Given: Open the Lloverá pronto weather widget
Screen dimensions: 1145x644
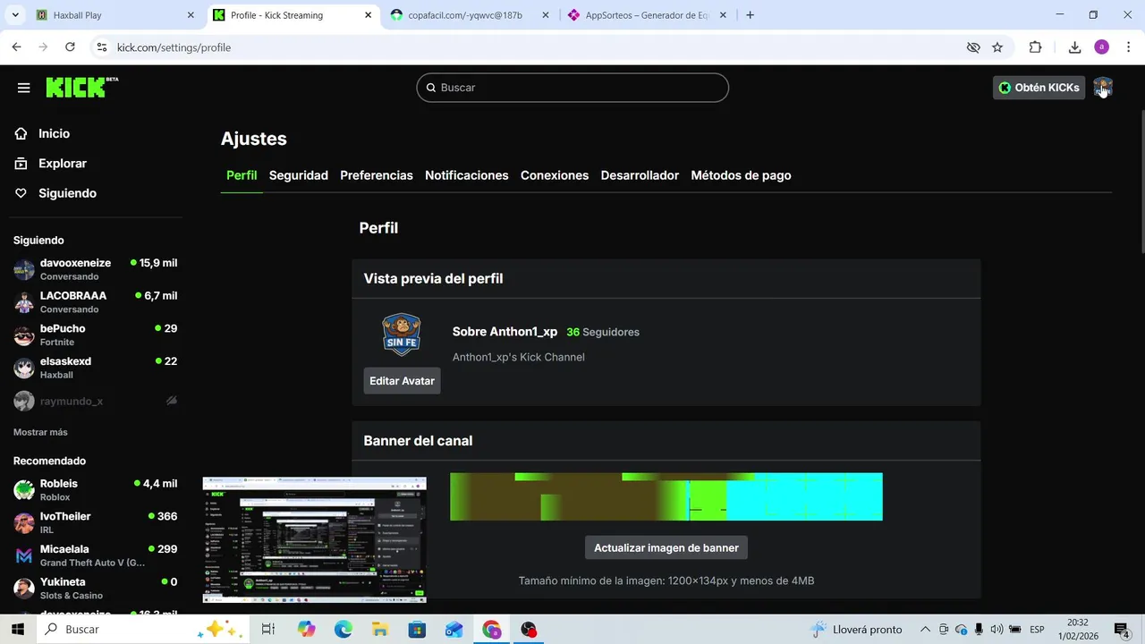Looking at the screenshot, I should coord(857,630).
